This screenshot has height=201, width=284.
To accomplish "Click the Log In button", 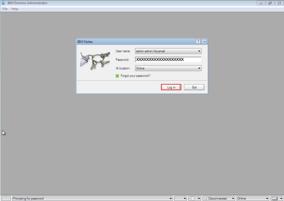I will tap(171, 87).
